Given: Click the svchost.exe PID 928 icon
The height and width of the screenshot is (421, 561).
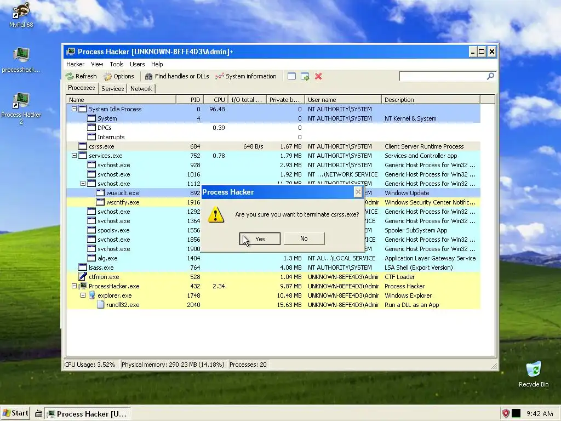Looking at the screenshot, I should coord(91,164).
